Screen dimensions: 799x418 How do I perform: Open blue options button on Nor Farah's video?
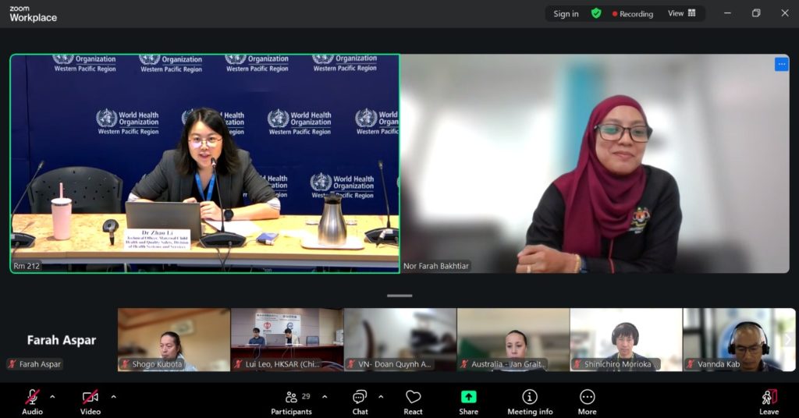tap(781, 65)
